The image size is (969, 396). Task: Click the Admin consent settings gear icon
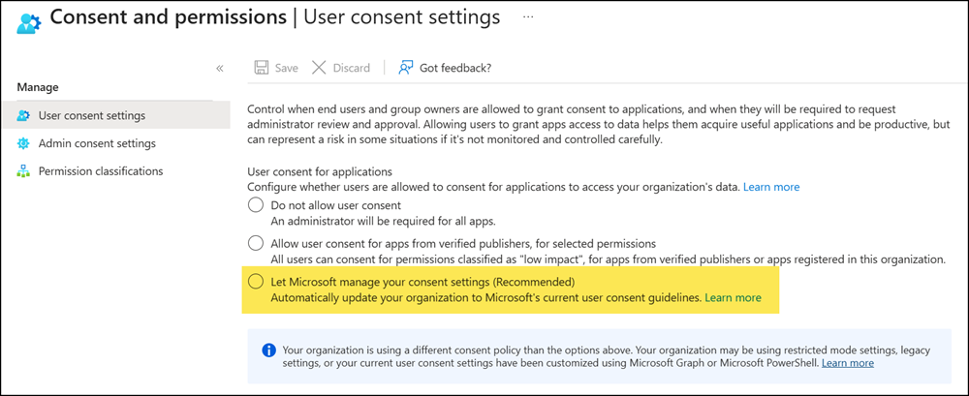click(x=23, y=144)
